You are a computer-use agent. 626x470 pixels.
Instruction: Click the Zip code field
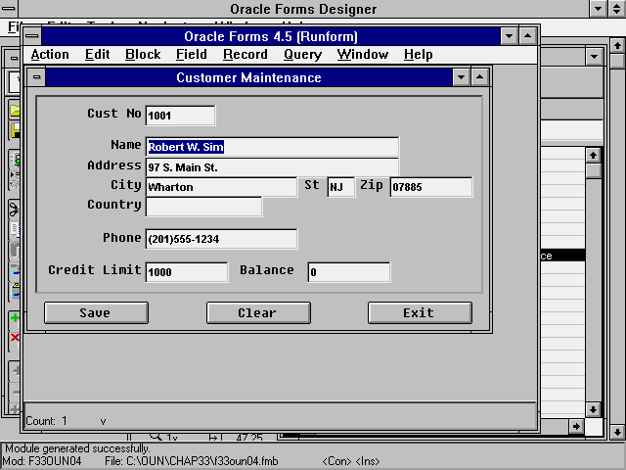(x=430, y=187)
